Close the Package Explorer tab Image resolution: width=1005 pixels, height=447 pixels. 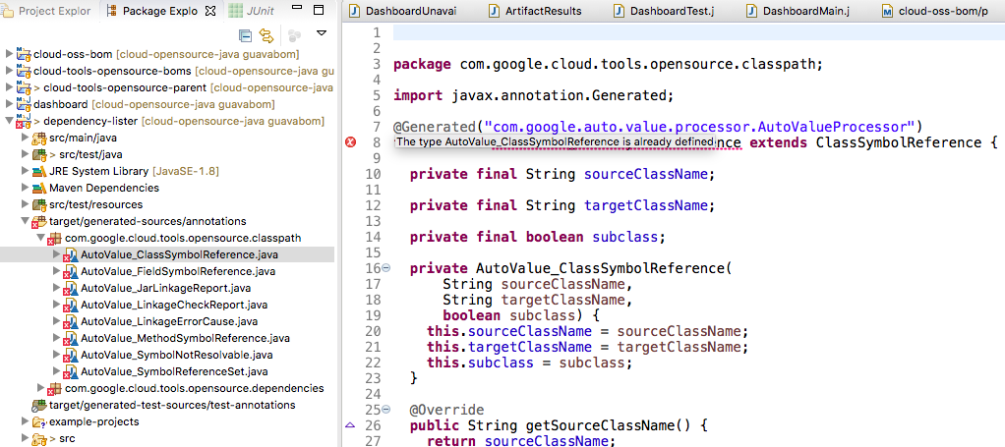click(209, 11)
